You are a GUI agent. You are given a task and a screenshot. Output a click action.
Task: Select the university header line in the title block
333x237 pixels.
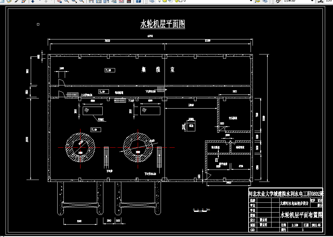(x=286, y=194)
